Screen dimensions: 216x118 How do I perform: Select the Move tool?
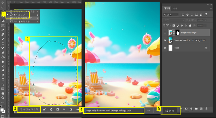pyautogui.click(x=3, y=3)
